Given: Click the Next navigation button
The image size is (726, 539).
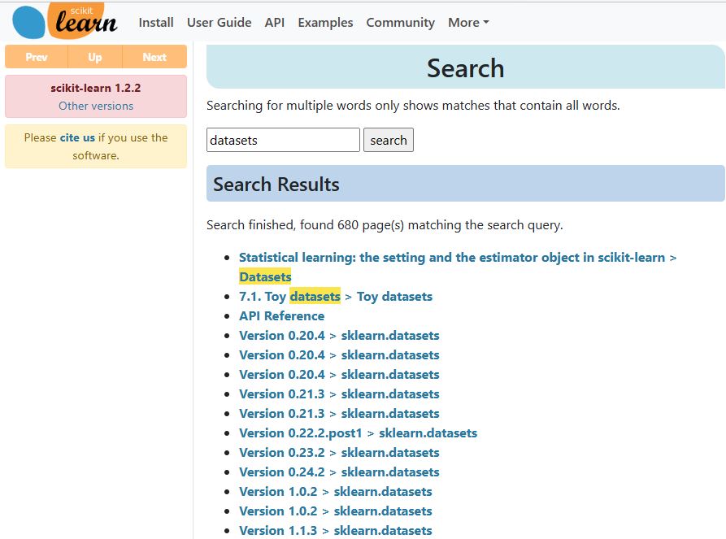Looking at the screenshot, I should point(154,57).
